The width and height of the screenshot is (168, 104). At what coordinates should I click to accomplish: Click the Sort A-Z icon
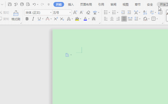pos(145,13)
